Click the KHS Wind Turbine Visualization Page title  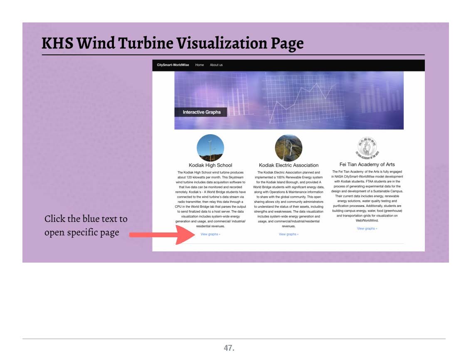click(x=173, y=43)
